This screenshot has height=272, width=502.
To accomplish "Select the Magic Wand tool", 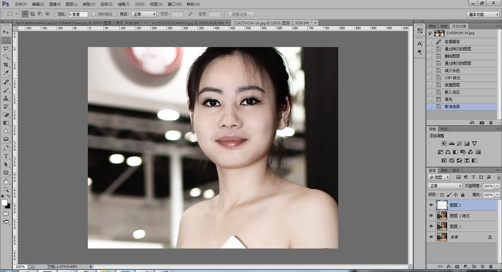I will point(6,57).
